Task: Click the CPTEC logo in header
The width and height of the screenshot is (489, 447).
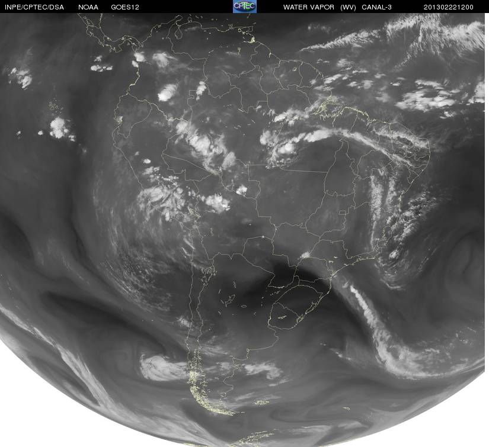Action: coord(245,7)
